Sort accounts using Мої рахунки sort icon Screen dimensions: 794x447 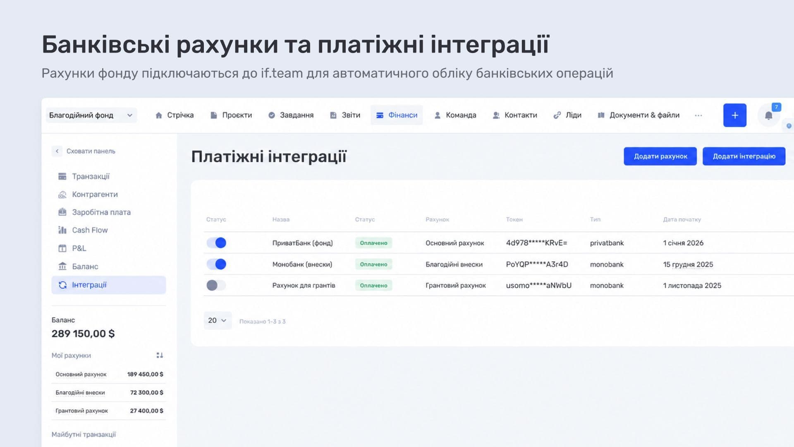tap(160, 356)
